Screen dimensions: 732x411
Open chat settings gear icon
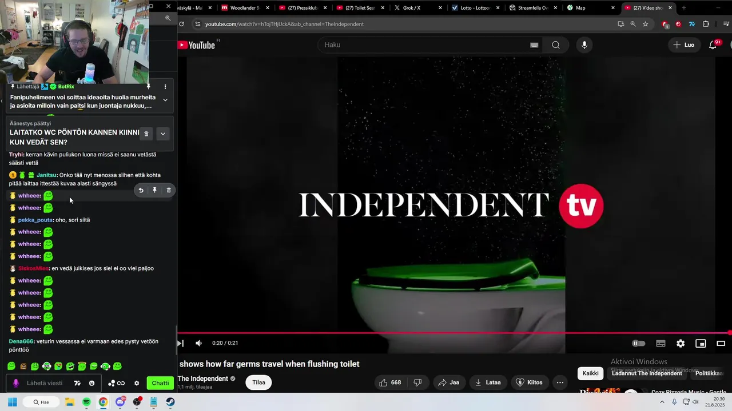click(137, 383)
